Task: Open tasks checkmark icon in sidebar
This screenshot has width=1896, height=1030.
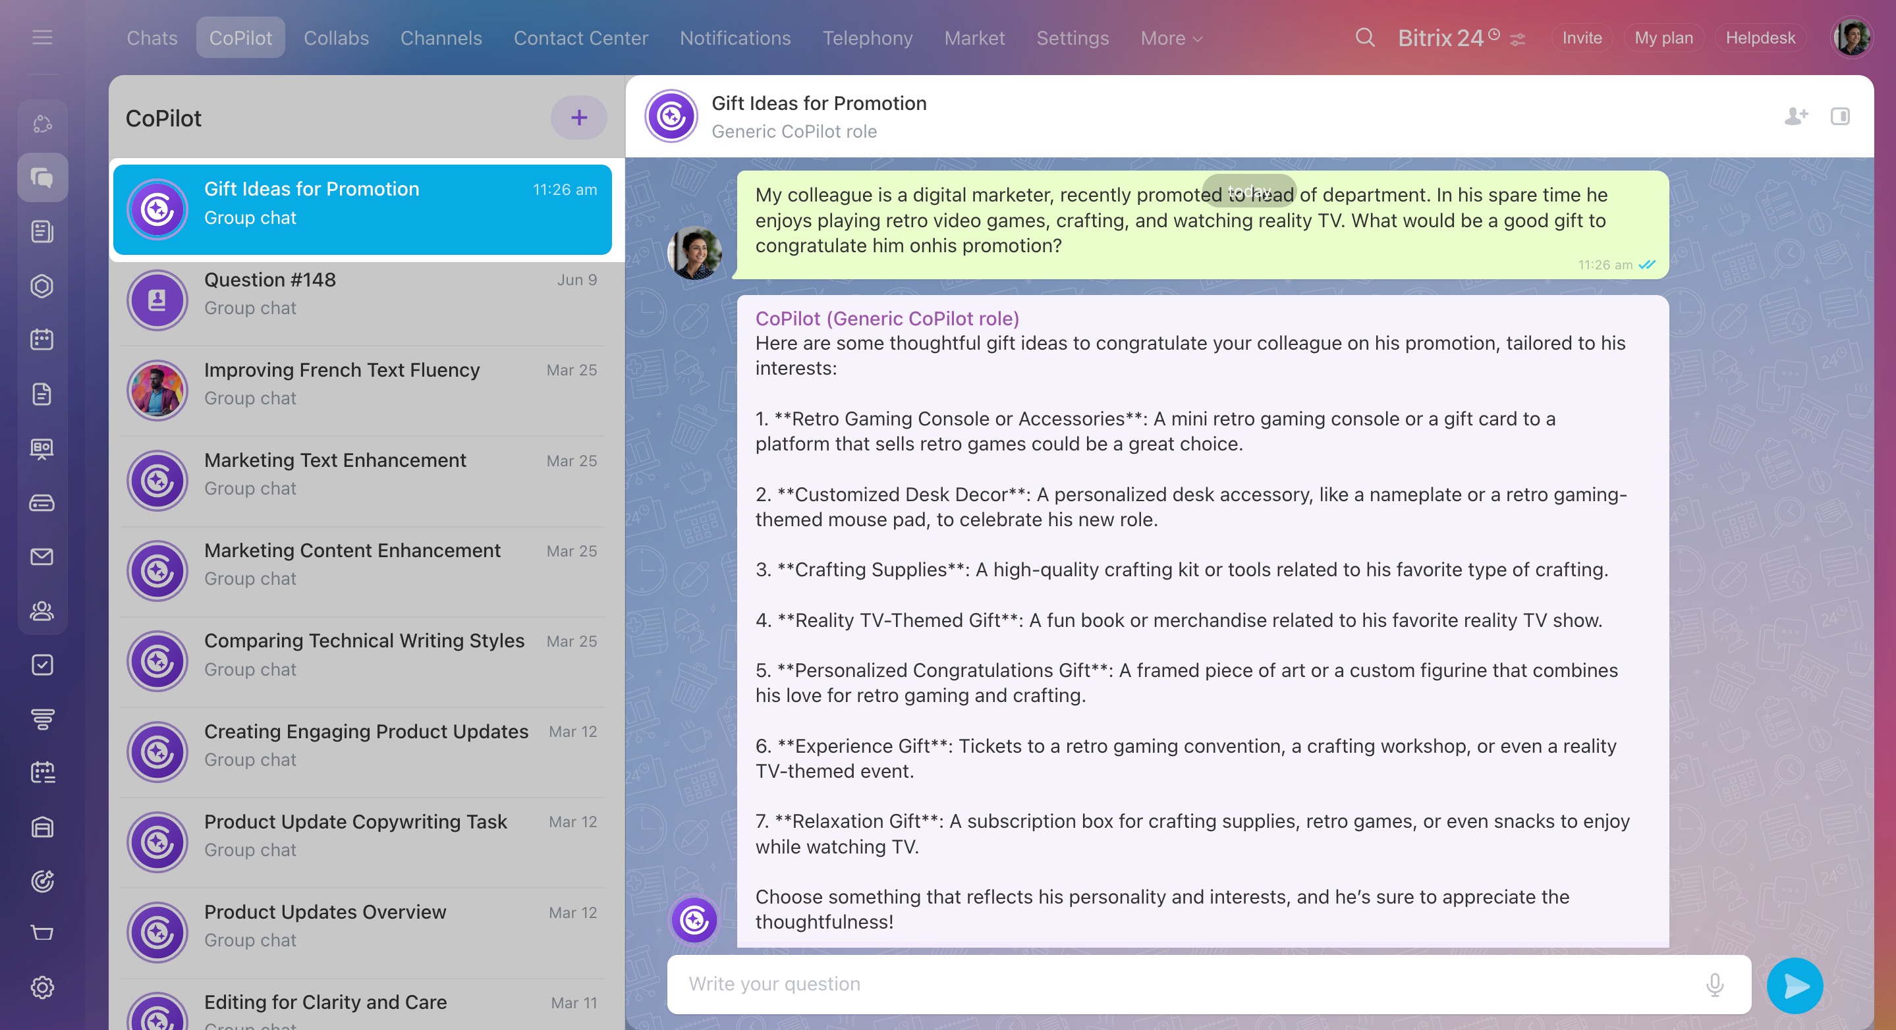Action: pos(42,665)
